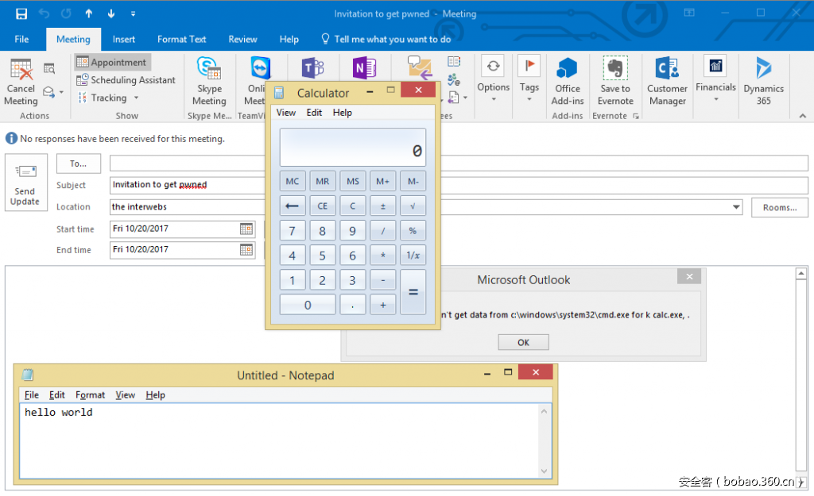Expand the Tracking dropdown
The height and width of the screenshot is (496, 814).
click(x=136, y=98)
